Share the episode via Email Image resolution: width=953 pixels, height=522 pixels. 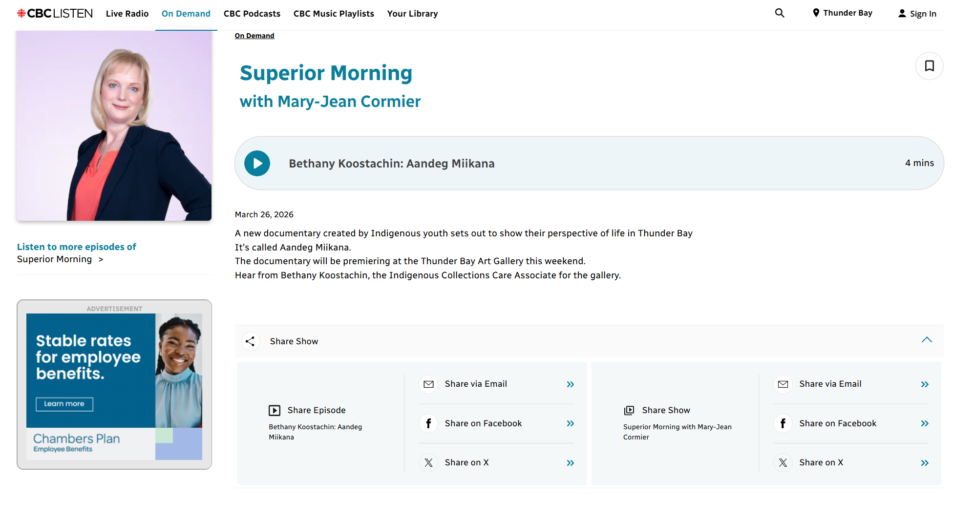click(497, 384)
